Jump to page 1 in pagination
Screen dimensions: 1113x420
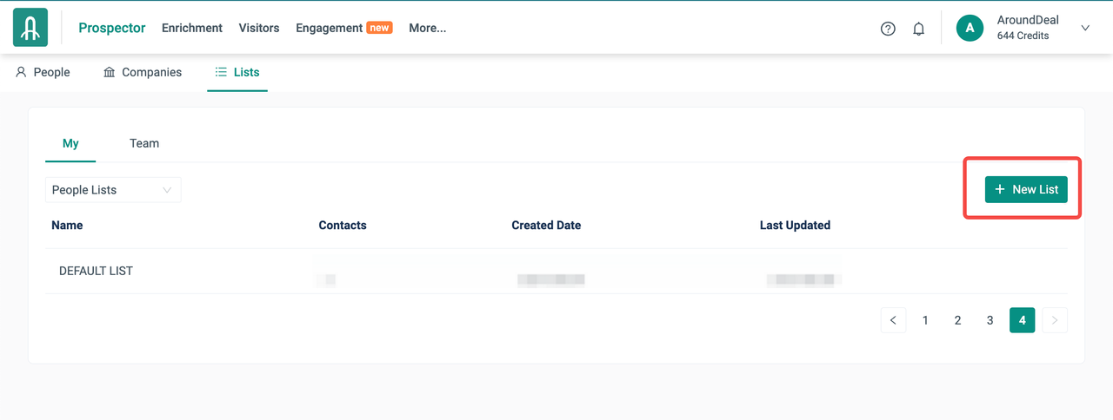925,320
